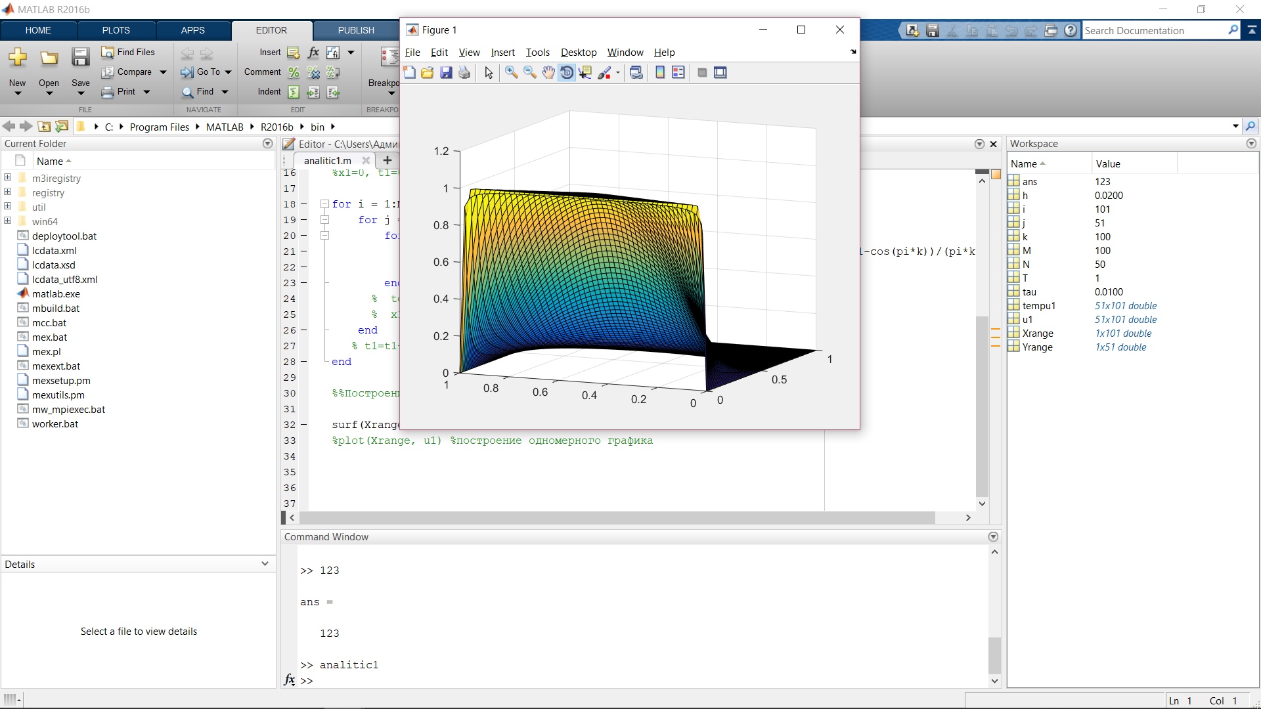Select the Brush/Select Data tool

click(x=605, y=73)
